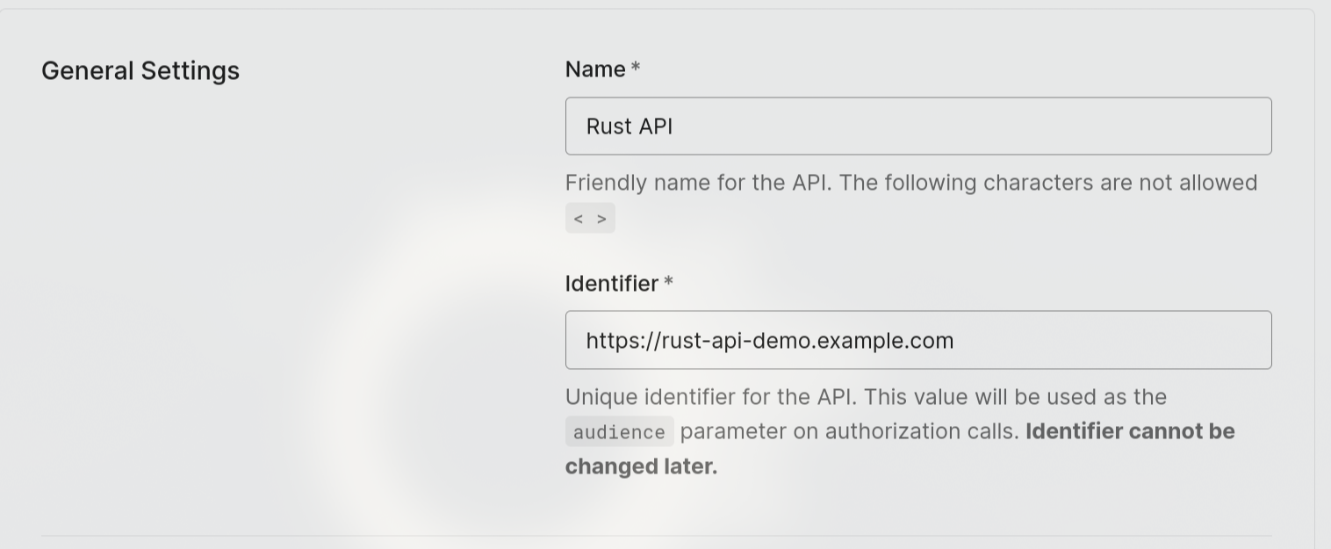The image size is (1331, 549).
Task: Click the Identifier field with the rust-api-demo URL
Action: [918, 340]
